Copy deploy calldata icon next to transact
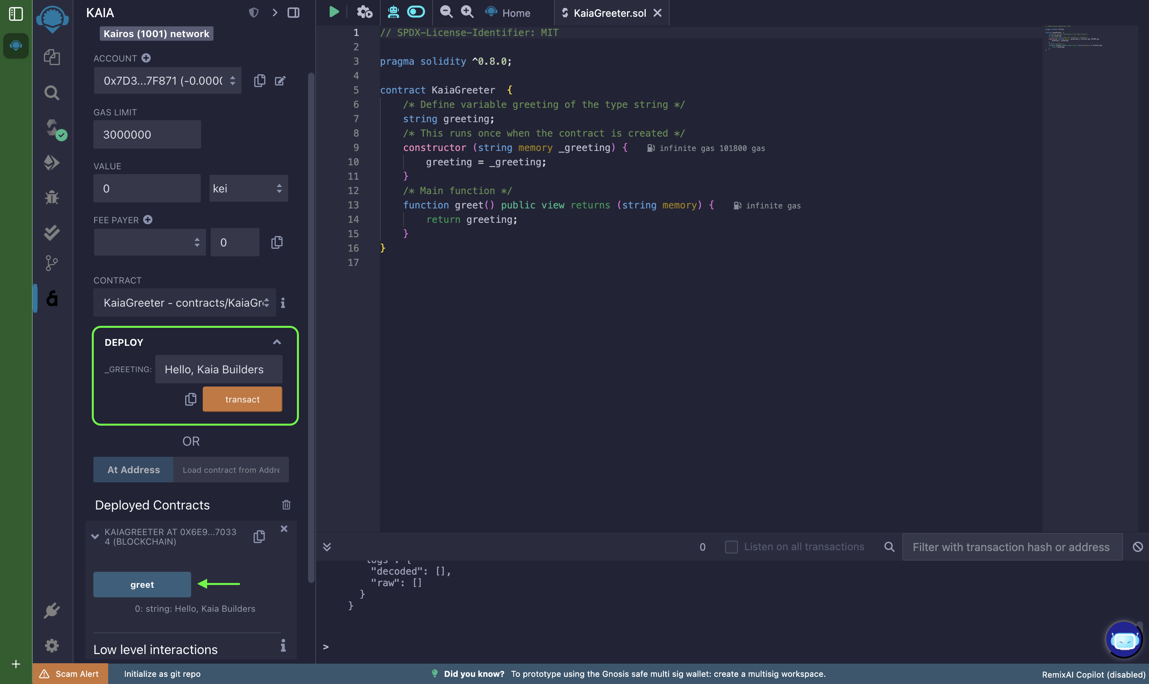 (x=190, y=399)
